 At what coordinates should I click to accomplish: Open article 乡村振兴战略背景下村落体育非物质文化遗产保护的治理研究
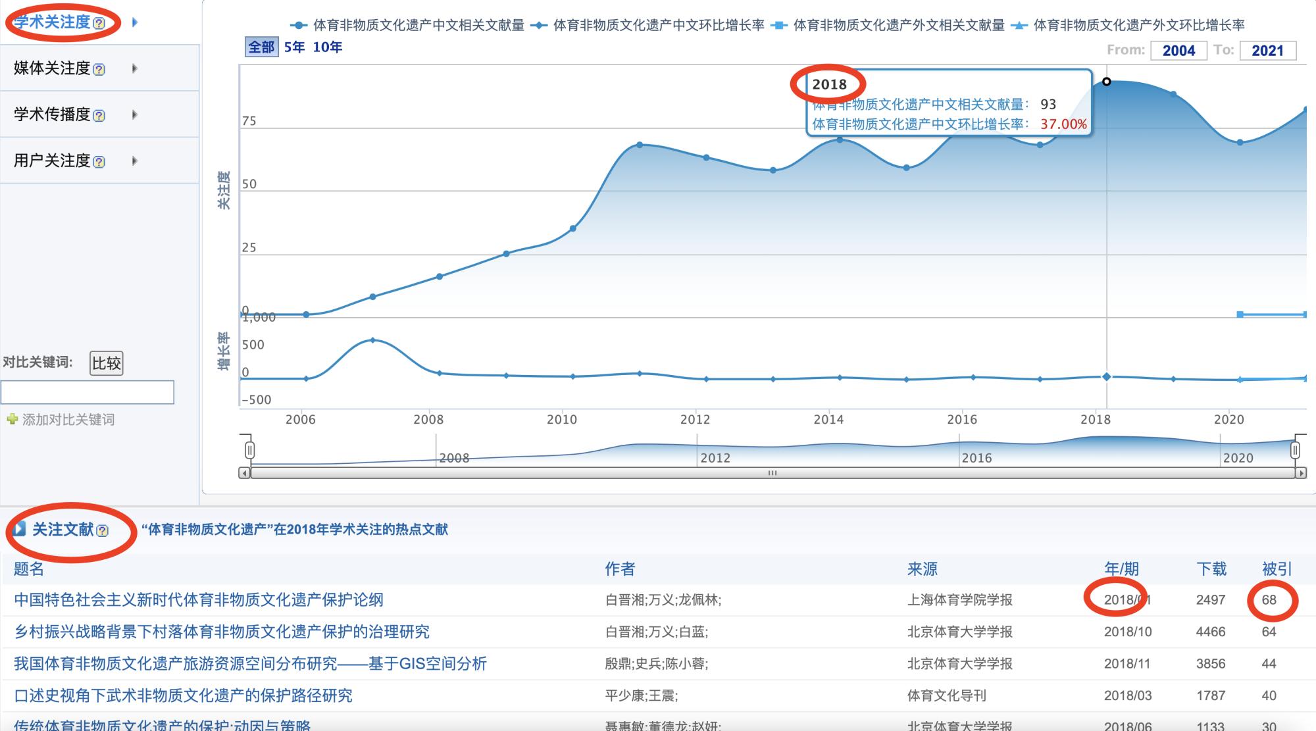pos(222,632)
